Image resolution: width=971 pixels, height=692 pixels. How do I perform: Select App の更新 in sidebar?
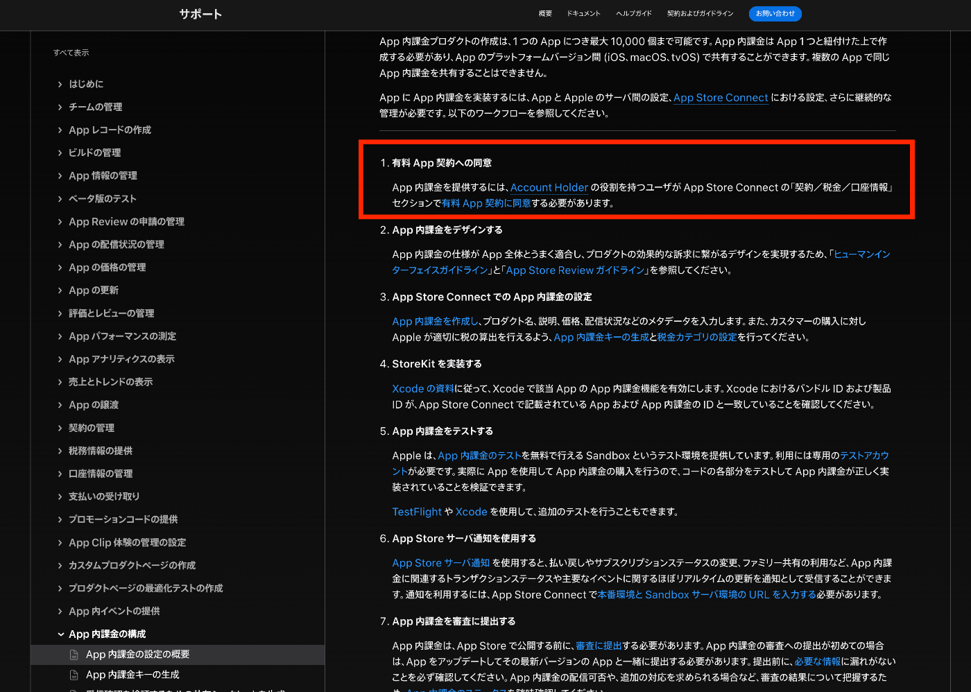(94, 291)
